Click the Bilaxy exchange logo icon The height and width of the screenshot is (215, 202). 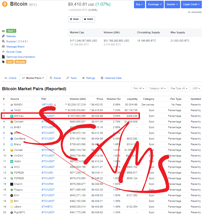click(12, 144)
